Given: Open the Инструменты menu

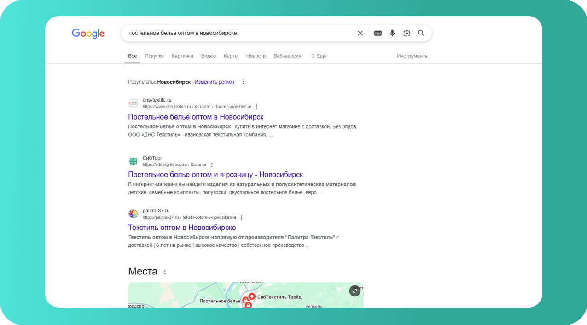Looking at the screenshot, I should (413, 56).
